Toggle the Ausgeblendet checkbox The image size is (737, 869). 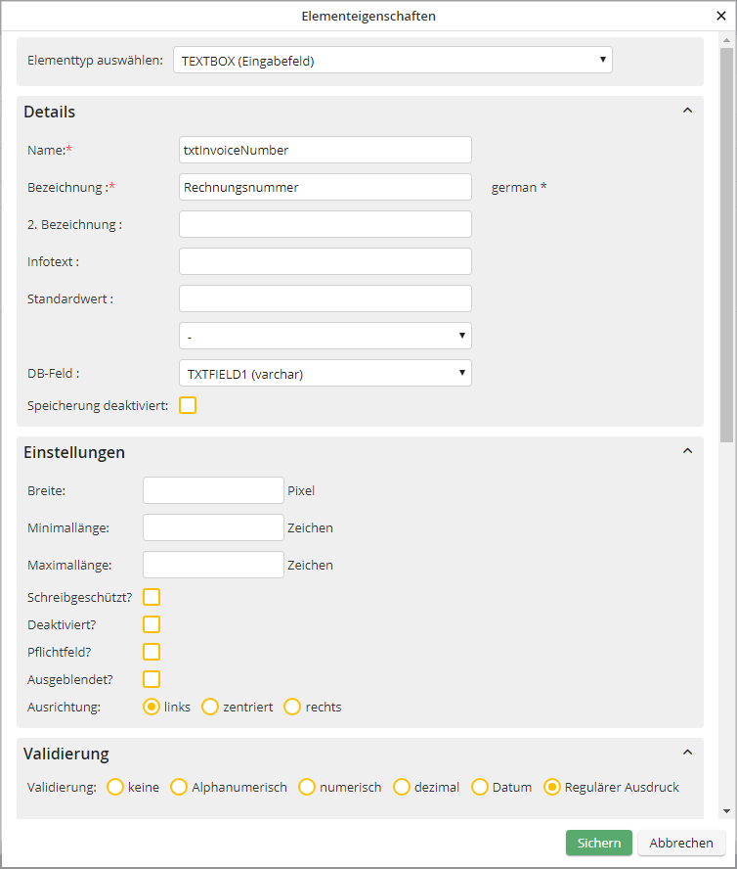(x=152, y=679)
